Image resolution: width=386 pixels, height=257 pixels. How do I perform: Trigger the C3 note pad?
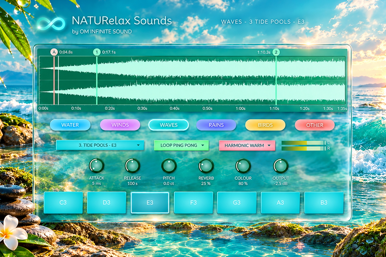(x=63, y=203)
